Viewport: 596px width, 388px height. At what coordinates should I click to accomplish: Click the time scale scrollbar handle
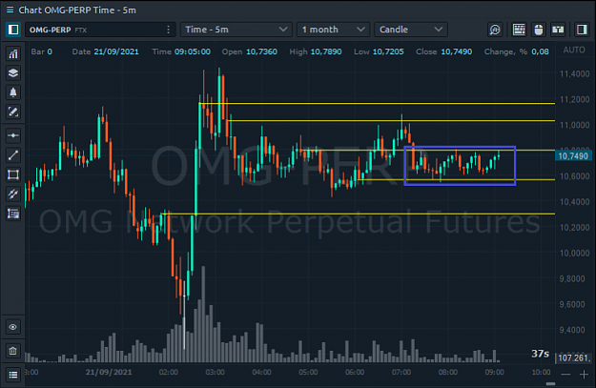[x=550, y=383]
